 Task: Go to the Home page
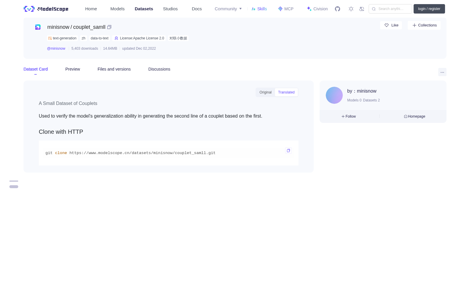point(91,9)
